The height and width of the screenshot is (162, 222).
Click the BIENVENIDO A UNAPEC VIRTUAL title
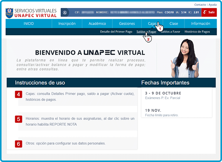[x=90, y=53]
